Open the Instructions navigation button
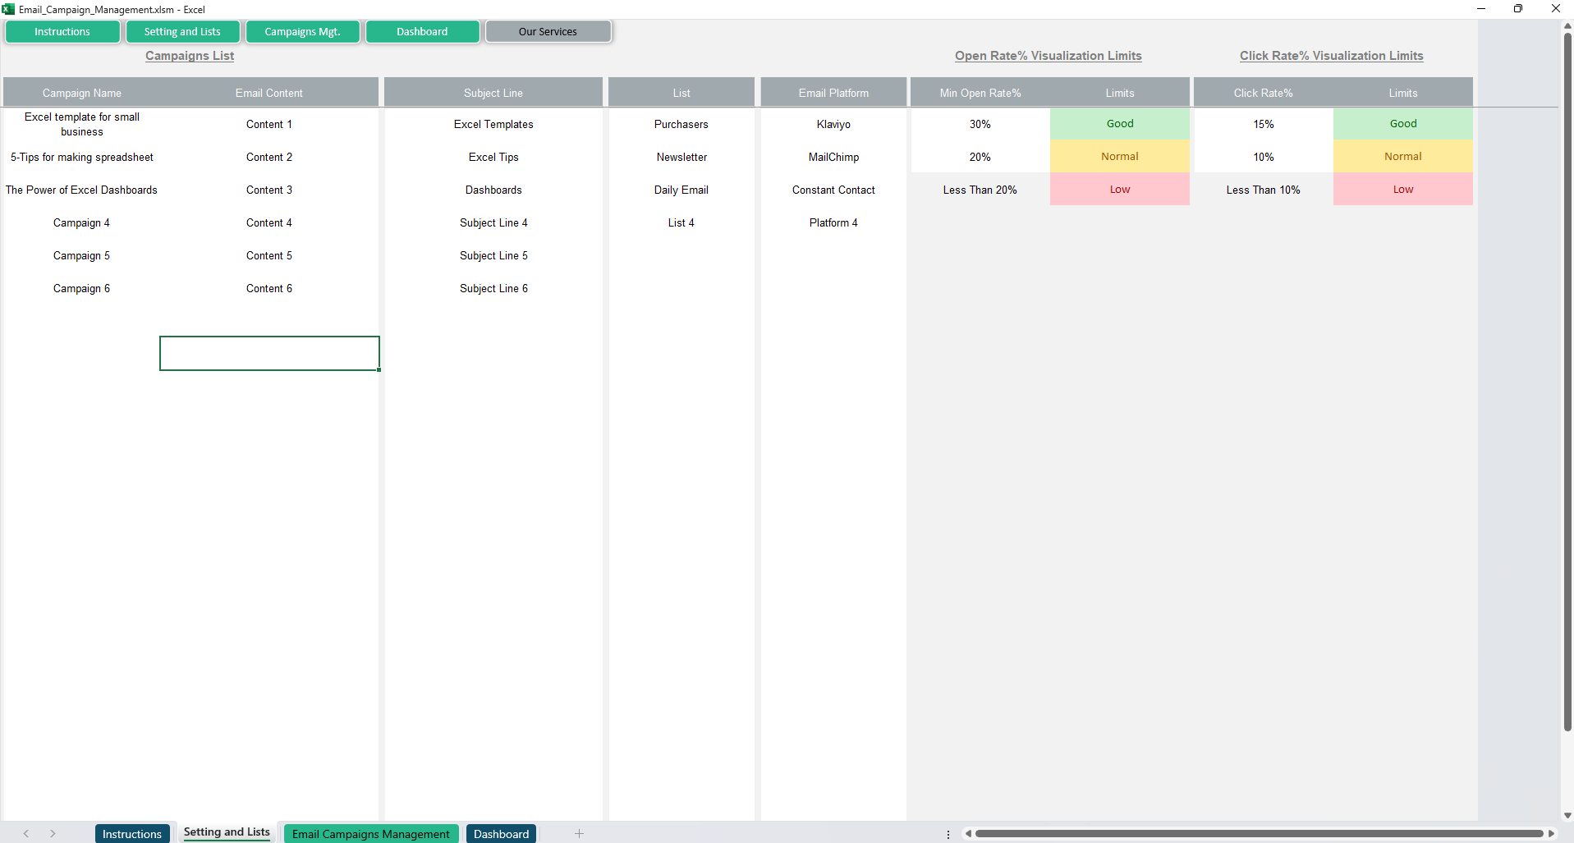The height and width of the screenshot is (843, 1574). pyautogui.click(x=62, y=32)
